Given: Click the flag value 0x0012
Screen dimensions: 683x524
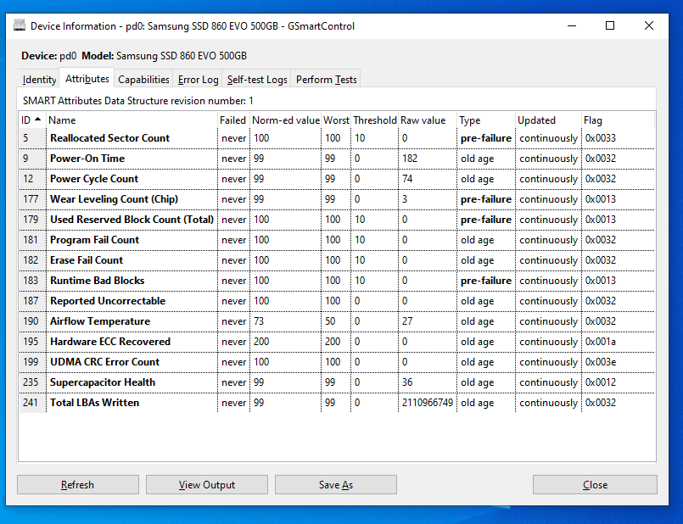Looking at the screenshot, I should pyautogui.click(x=600, y=382).
